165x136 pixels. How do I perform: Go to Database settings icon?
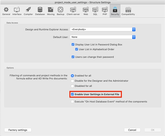[x=40, y=10]
